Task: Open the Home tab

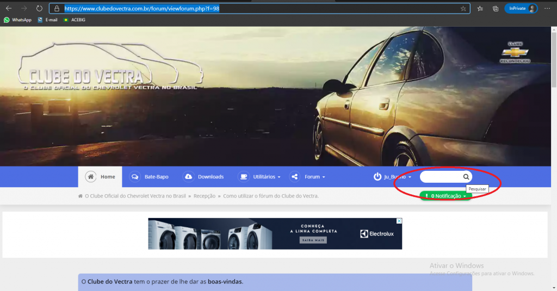Action: point(100,177)
